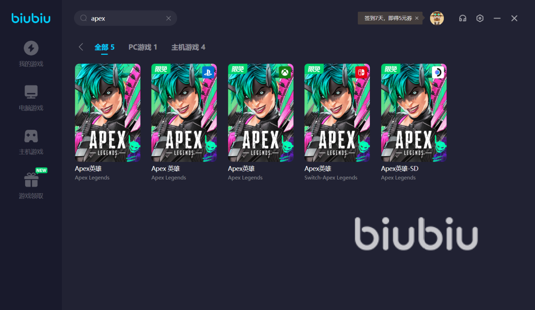
Task: Open the game rewards gift icon
Action: (31, 180)
